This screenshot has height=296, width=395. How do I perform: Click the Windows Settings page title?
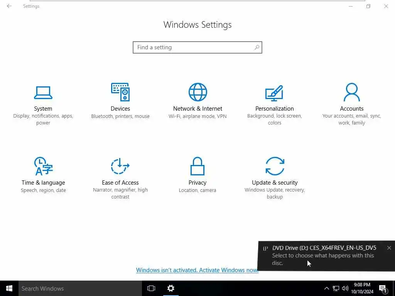point(197,25)
